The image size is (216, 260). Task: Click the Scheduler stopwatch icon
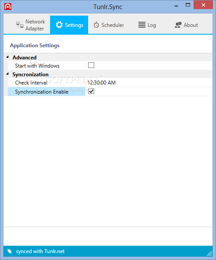pyautogui.click(x=96, y=25)
